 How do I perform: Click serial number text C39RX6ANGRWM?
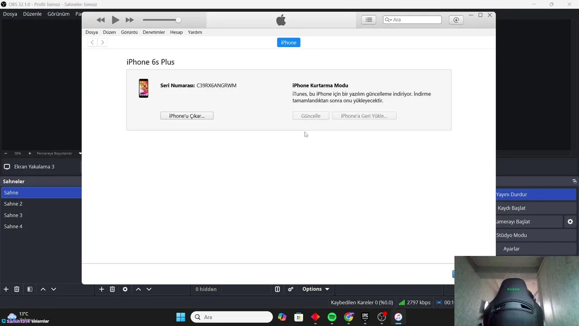pos(216,86)
